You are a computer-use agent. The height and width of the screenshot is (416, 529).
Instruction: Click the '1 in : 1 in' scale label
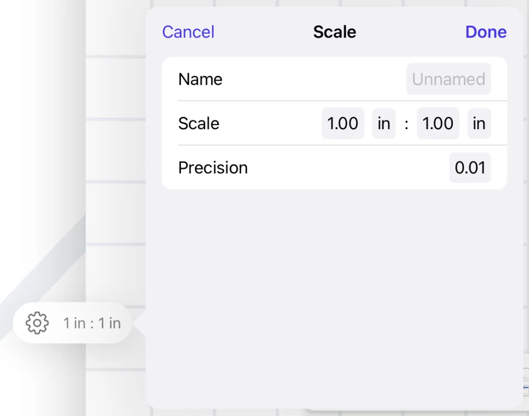coord(92,323)
